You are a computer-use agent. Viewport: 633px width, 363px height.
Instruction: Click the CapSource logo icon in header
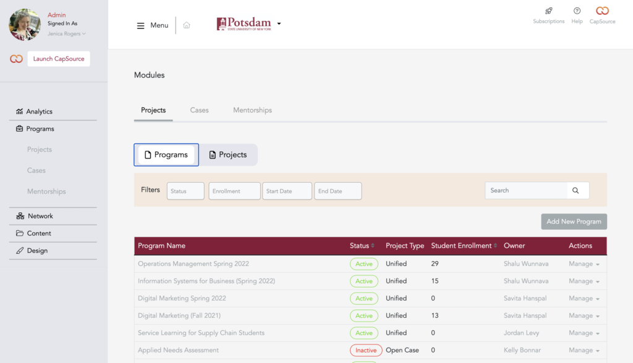pos(602,11)
